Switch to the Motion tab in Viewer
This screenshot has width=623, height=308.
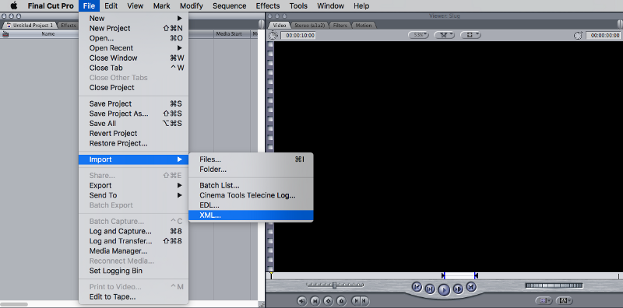[363, 26]
